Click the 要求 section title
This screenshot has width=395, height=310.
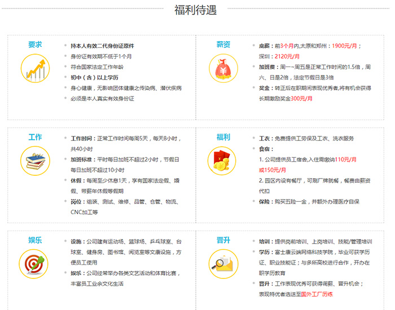click(x=35, y=45)
